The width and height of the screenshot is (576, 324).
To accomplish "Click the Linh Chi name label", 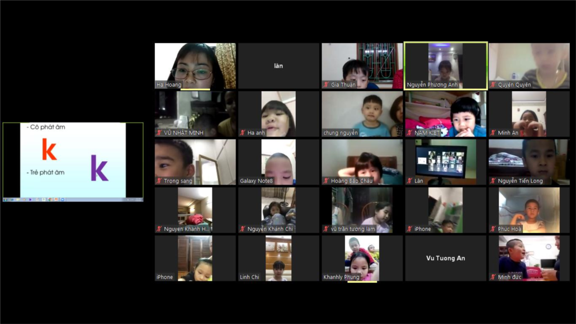I will click(x=249, y=278).
